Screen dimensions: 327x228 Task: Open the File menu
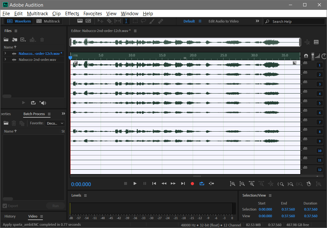pyautogui.click(x=6, y=14)
